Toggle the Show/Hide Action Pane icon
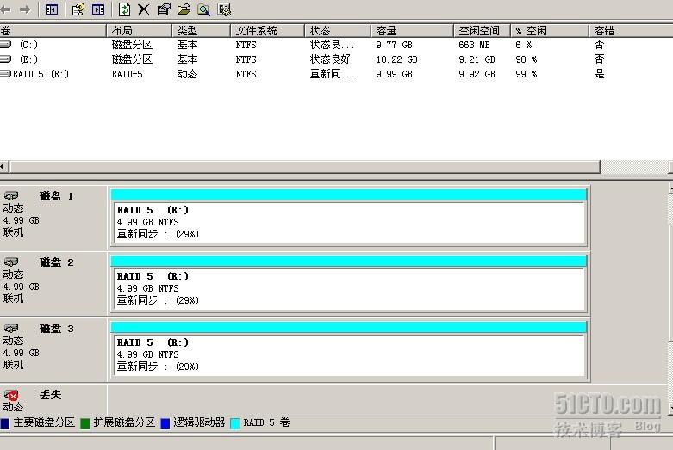 [x=98, y=9]
